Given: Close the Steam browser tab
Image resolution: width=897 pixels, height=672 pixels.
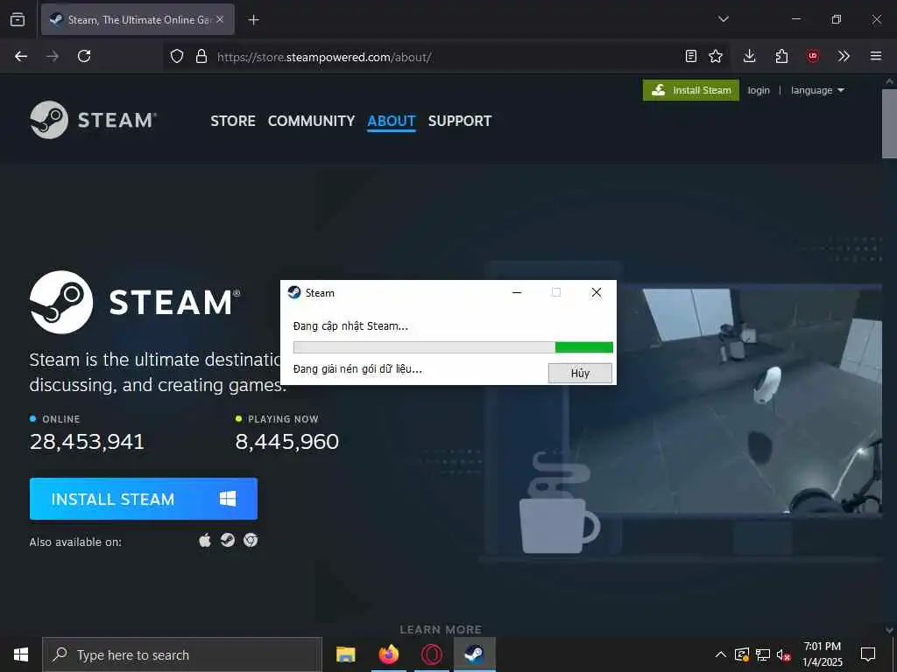Looking at the screenshot, I should [220, 19].
